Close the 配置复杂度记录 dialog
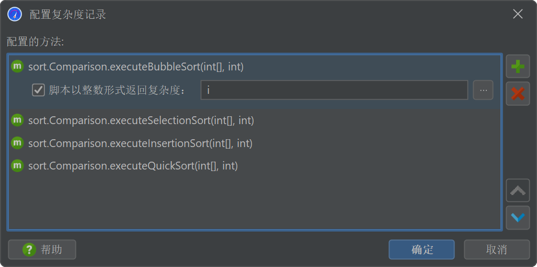The width and height of the screenshot is (537, 267). (x=518, y=14)
